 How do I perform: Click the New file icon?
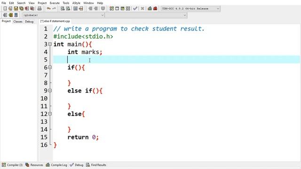[x=5, y=8]
